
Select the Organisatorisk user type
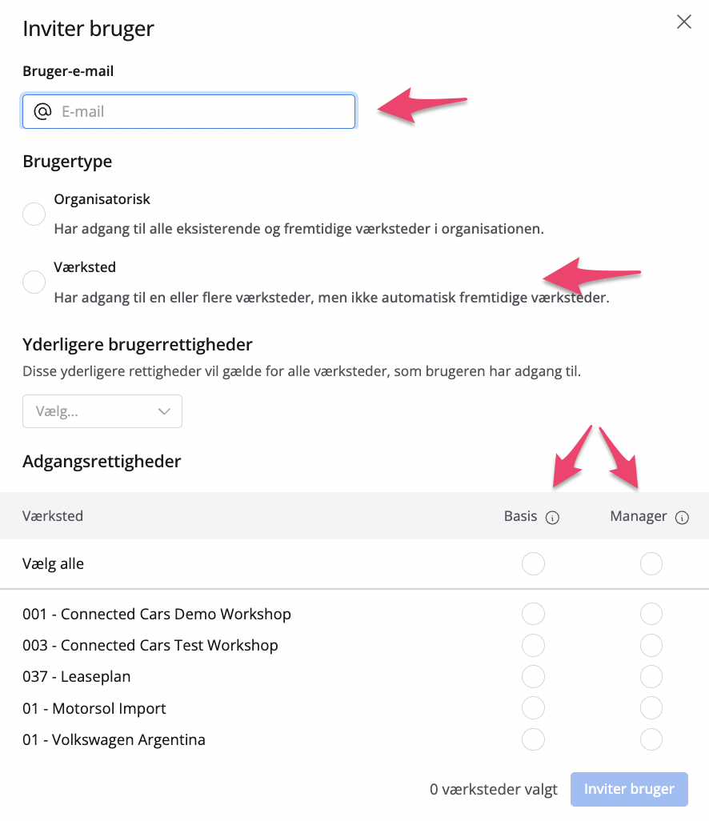click(34, 214)
